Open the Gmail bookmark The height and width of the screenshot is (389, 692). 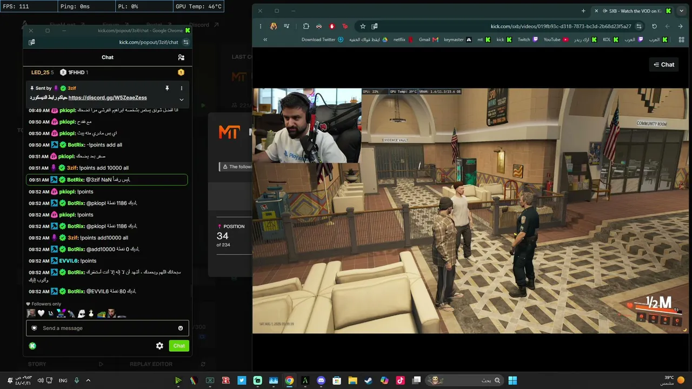point(428,39)
